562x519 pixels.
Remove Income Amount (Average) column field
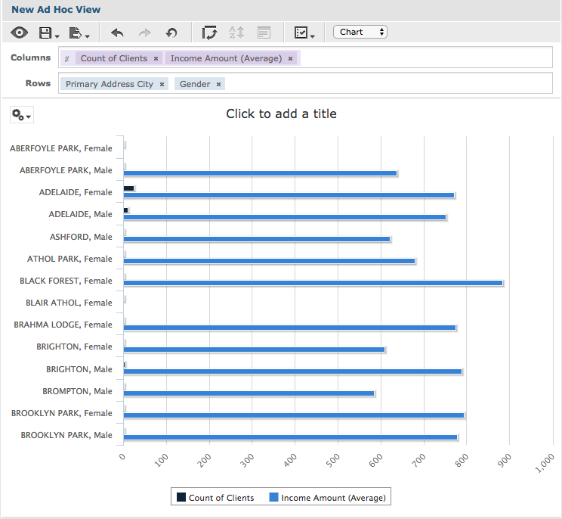tap(291, 58)
